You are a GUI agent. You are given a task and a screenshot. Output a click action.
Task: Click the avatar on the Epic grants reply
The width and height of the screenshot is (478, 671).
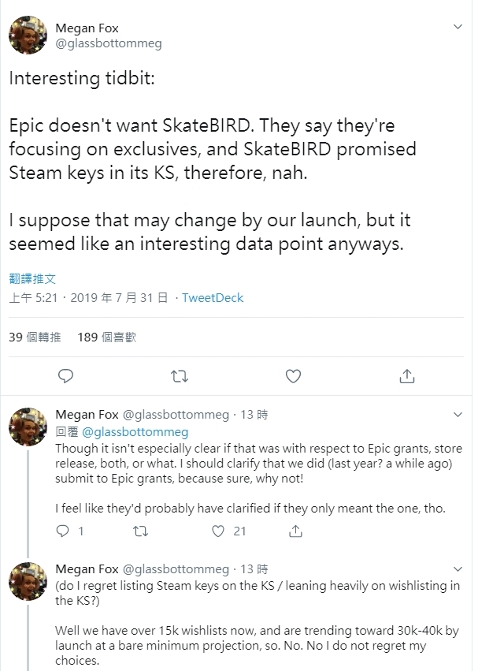28,427
